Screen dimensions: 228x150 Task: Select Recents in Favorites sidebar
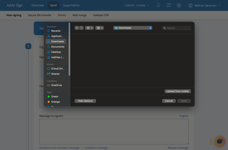click(56, 31)
